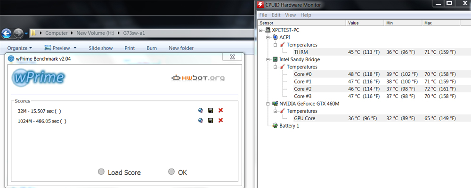Collapse the GPU Temperatures node
This screenshot has height=188, width=471.
275,111
